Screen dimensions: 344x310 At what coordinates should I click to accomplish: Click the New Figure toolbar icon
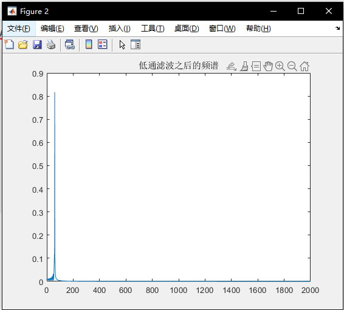[9, 44]
